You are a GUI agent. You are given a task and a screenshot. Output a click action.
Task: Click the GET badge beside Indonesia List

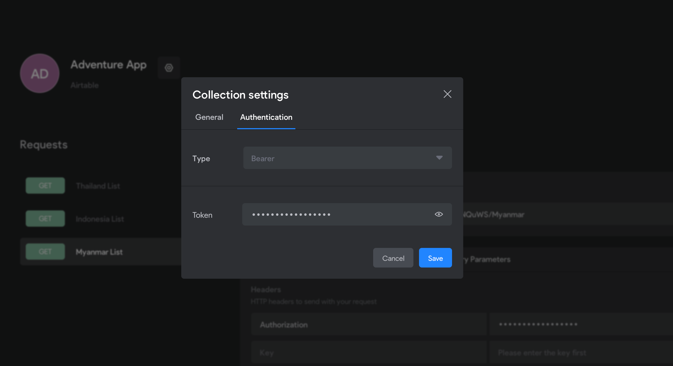click(x=45, y=219)
